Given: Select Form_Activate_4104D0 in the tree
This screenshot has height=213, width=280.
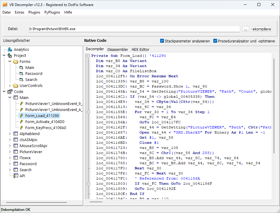Looking at the screenshot, I should [x=45, y=122].
